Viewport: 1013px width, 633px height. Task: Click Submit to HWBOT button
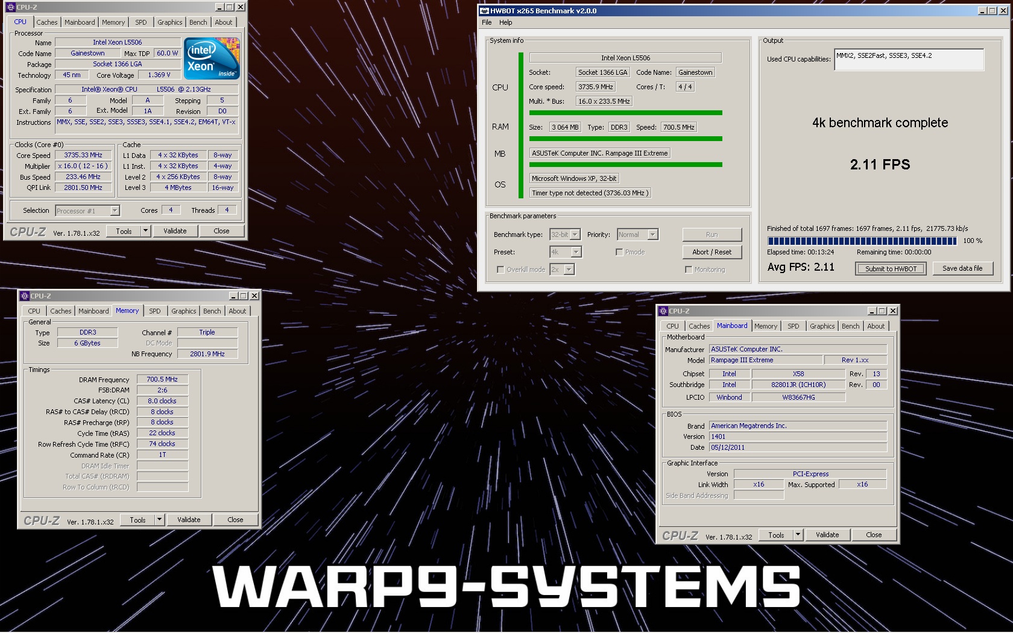point(891,269)
